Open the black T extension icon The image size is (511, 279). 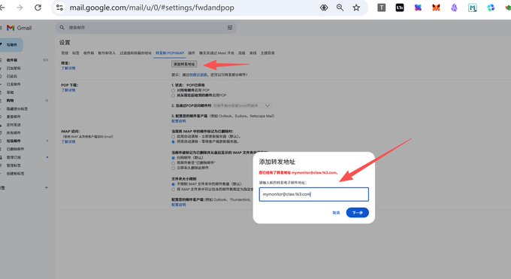381,8
